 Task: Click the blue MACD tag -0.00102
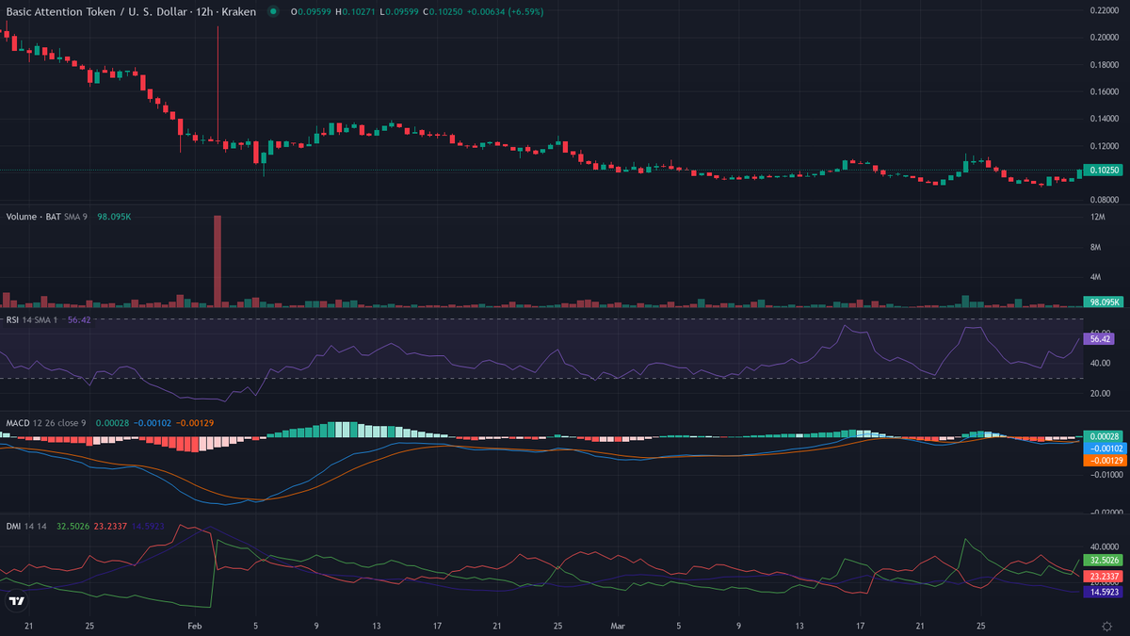(1102, 448)
